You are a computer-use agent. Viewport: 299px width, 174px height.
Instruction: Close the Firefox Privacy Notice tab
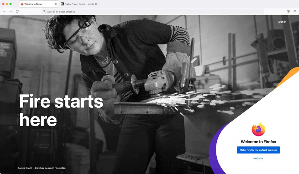[x=96, y=4]
